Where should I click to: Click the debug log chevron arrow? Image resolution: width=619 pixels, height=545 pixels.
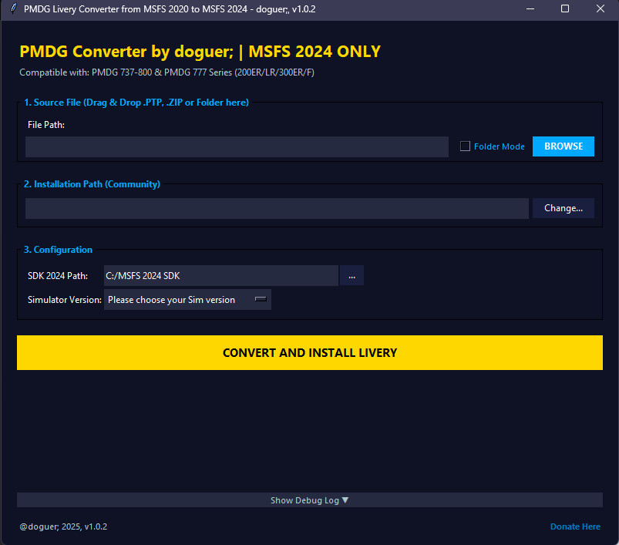(x=345, y=500)
